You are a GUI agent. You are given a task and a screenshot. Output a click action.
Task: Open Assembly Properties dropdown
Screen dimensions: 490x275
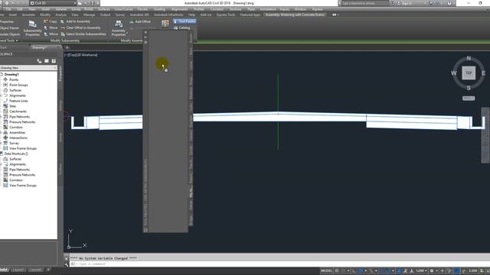(x=119, y=28)
